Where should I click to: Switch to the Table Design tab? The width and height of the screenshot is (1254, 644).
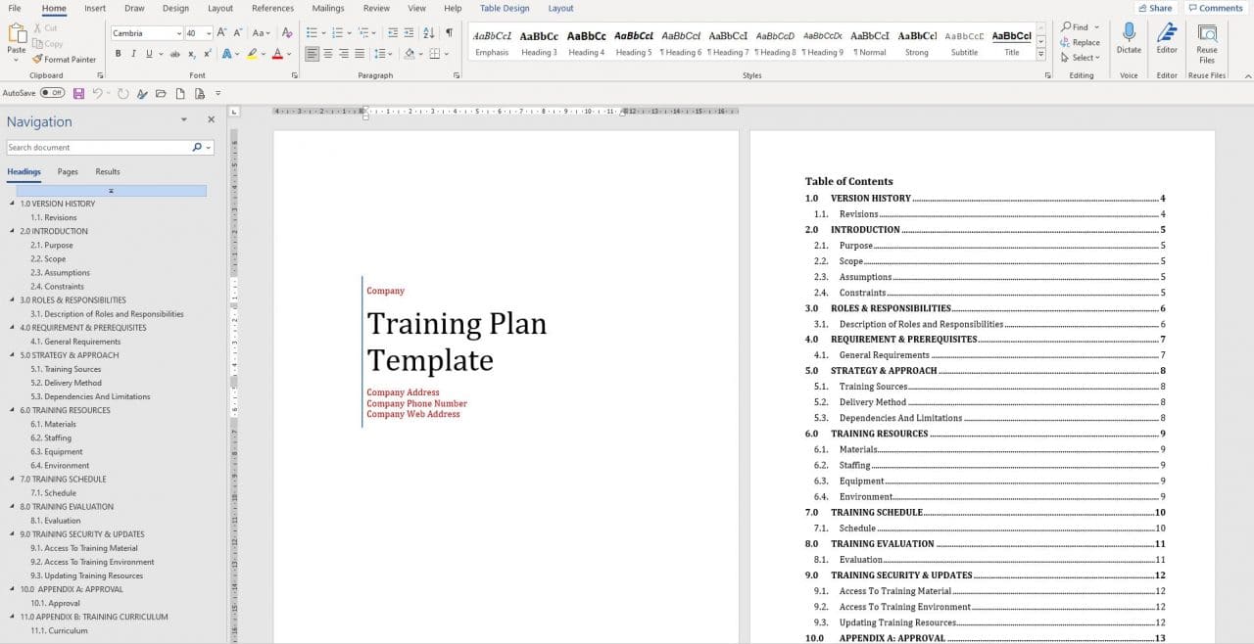(504, 8)
